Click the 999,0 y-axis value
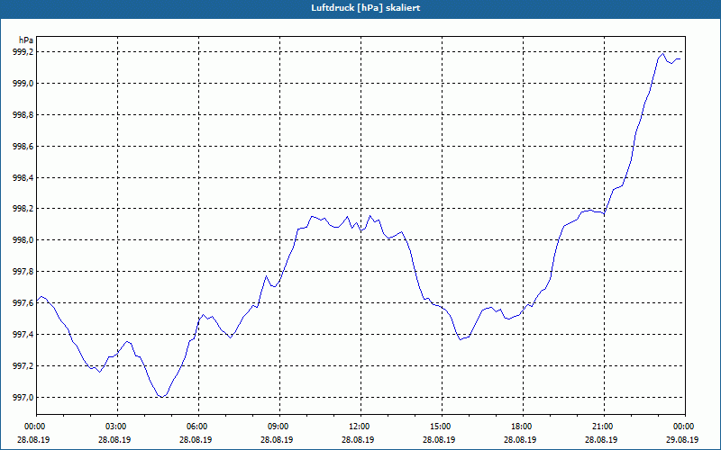The image size is (721, 450). tap(23, 84)
